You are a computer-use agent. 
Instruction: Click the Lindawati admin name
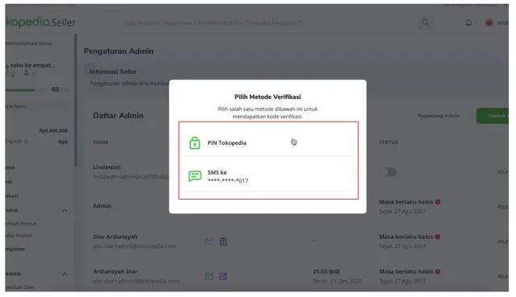(106, 167)
